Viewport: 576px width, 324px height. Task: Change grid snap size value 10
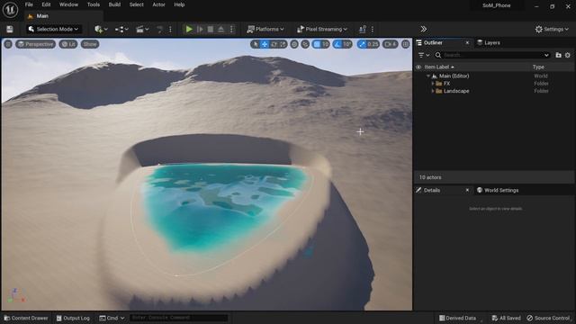[x=325, y=44]
